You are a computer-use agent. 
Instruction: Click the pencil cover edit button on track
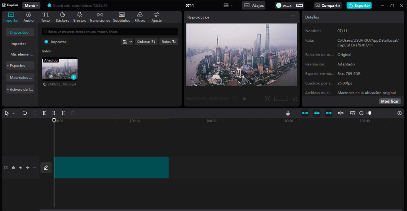46,168
